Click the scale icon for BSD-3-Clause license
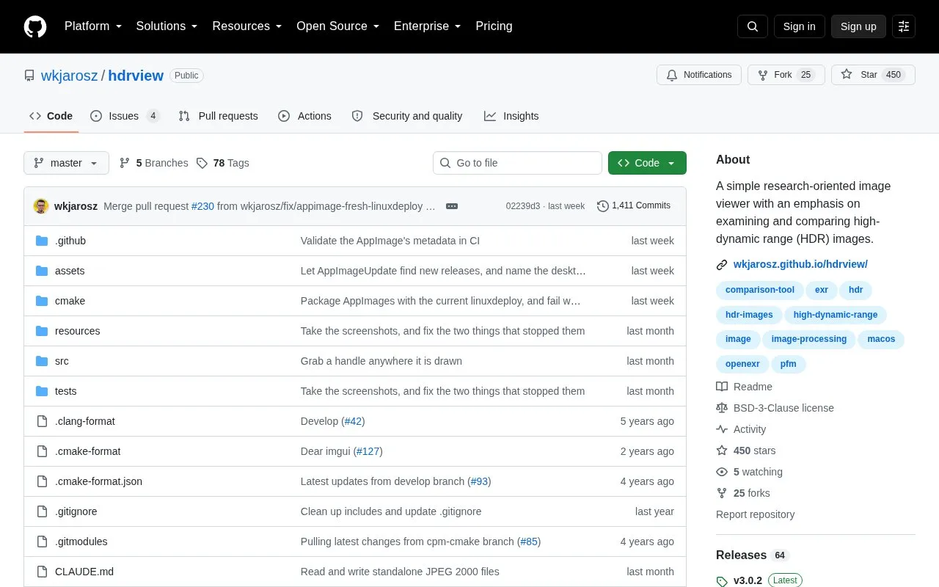The height and width of the screenshot is (587, 939). 722,408
